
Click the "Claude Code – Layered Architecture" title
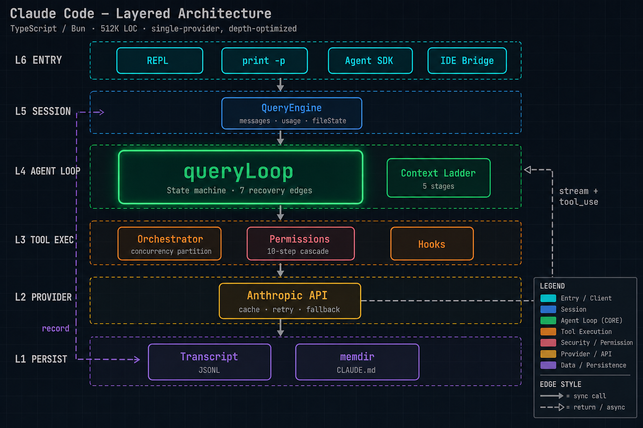141,13
